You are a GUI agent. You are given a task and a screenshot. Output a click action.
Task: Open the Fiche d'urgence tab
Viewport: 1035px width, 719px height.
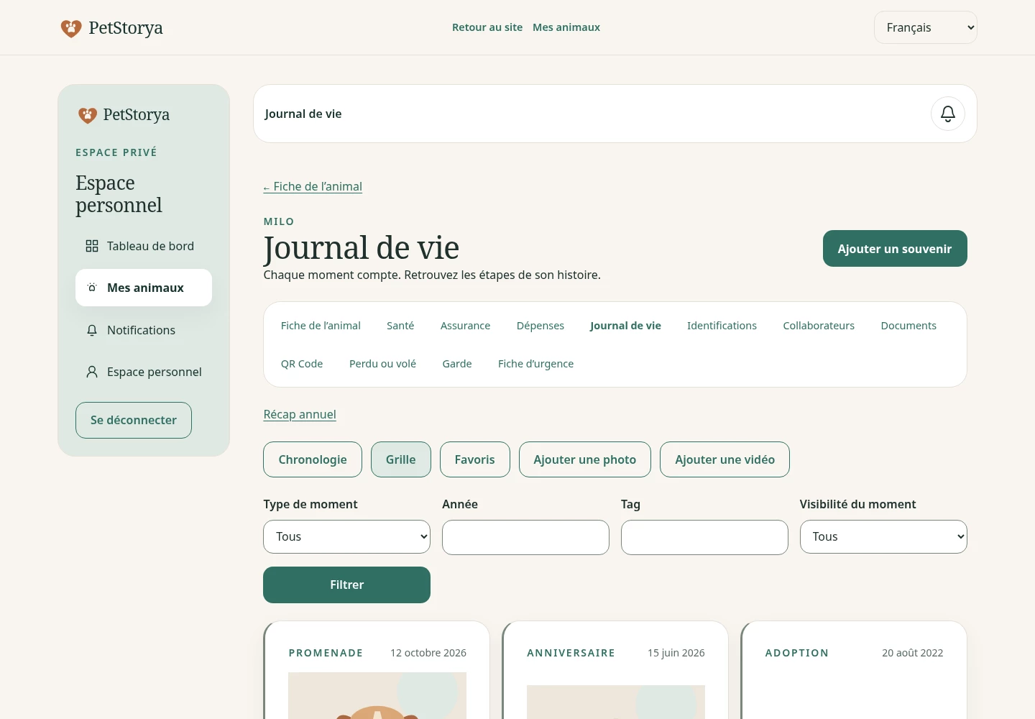pyautogui.click(x=536, y=364)
